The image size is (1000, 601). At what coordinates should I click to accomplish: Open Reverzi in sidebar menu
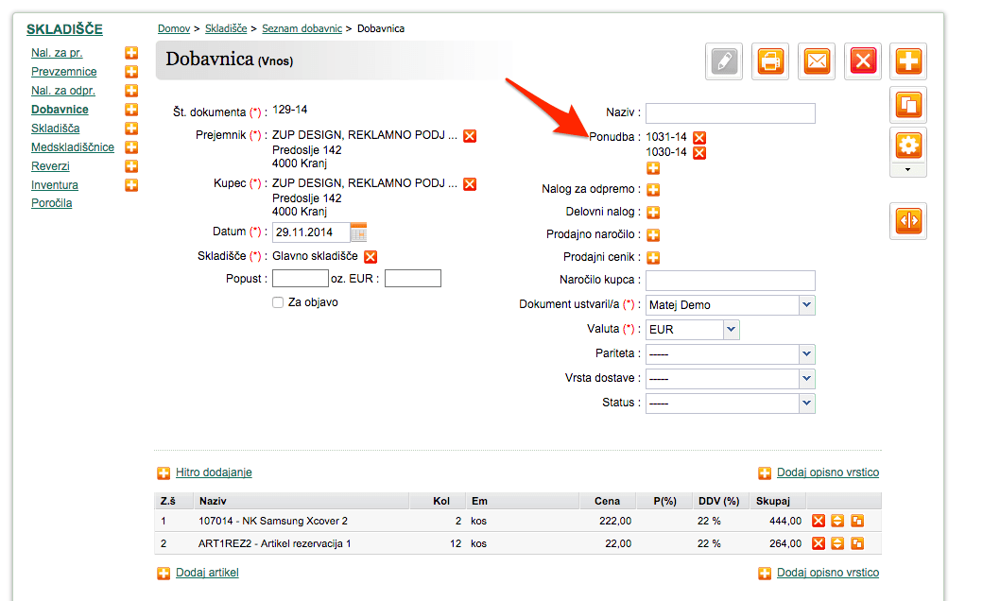[50, 166]
